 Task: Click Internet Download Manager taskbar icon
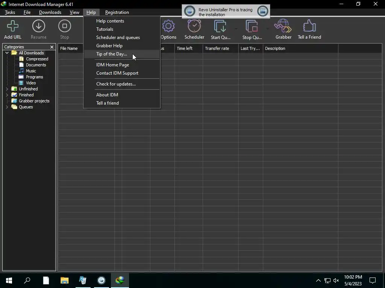click(x=120, y=280)
